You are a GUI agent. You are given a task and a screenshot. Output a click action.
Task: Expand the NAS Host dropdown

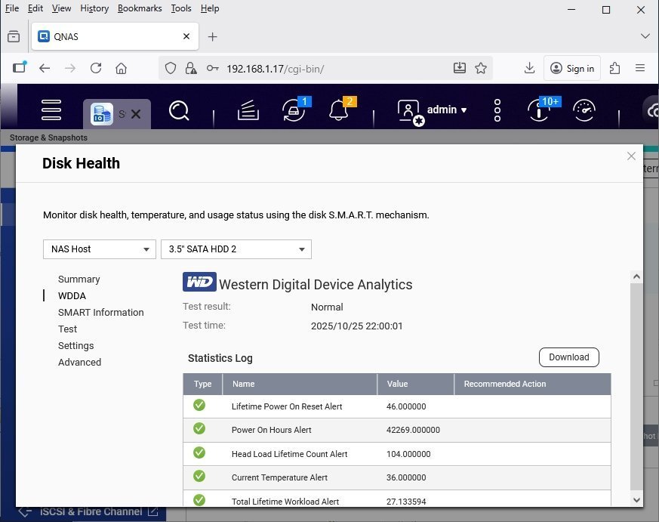pyautogui.click(x=100, y=249)
